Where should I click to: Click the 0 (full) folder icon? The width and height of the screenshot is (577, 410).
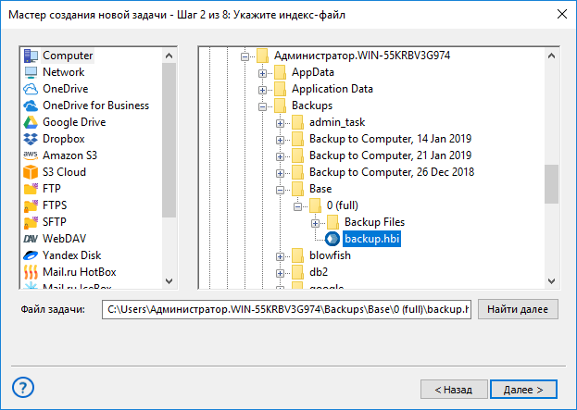pos(315,205)
